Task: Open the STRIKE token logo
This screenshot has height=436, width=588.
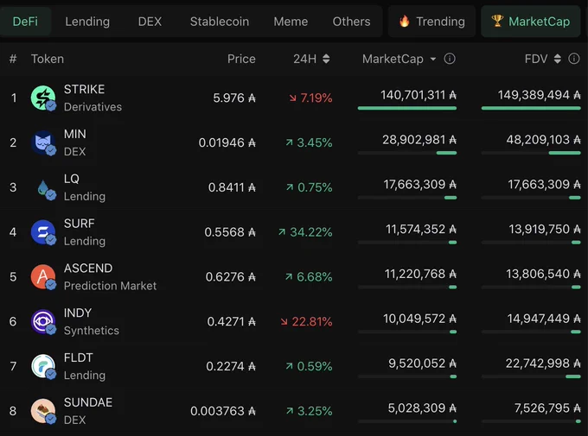Action: [x=43, y=98]
